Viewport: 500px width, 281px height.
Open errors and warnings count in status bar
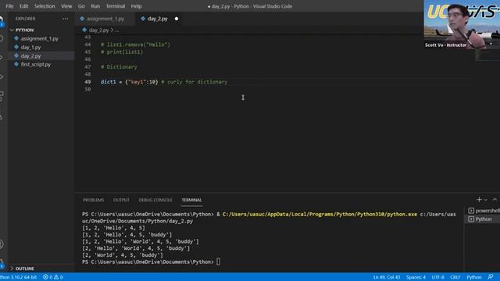point(53,277)
